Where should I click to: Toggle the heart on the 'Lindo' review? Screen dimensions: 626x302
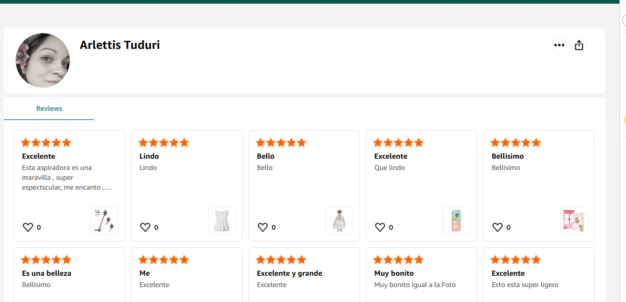click(145, 227)
